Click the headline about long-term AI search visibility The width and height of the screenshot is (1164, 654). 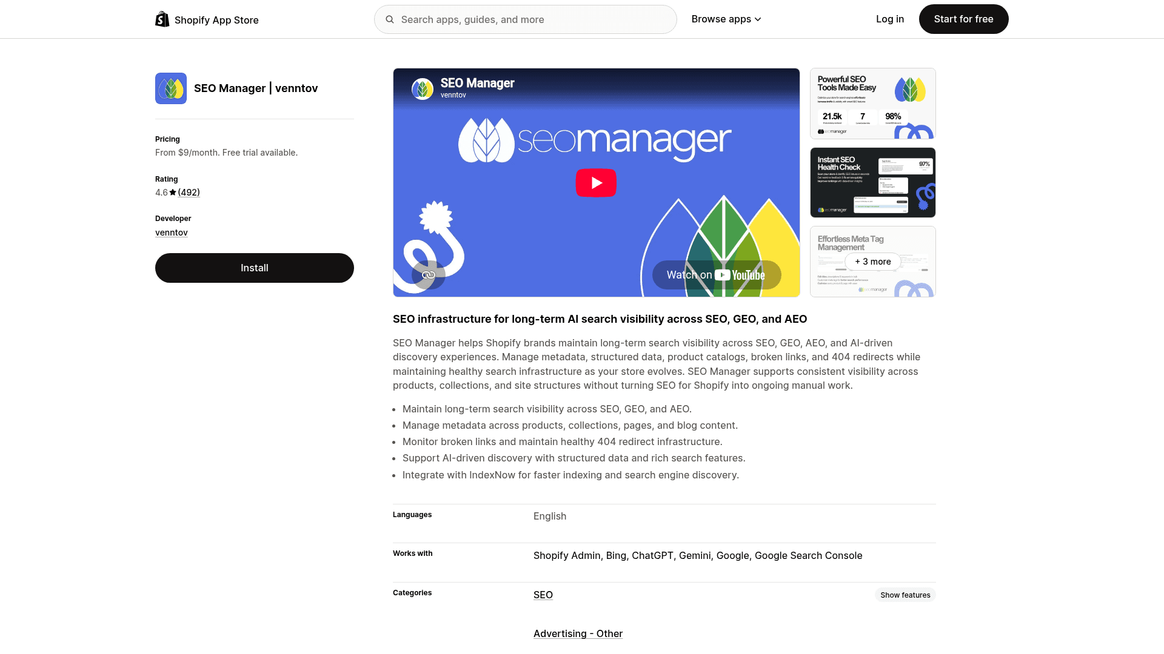coord(600,319)
